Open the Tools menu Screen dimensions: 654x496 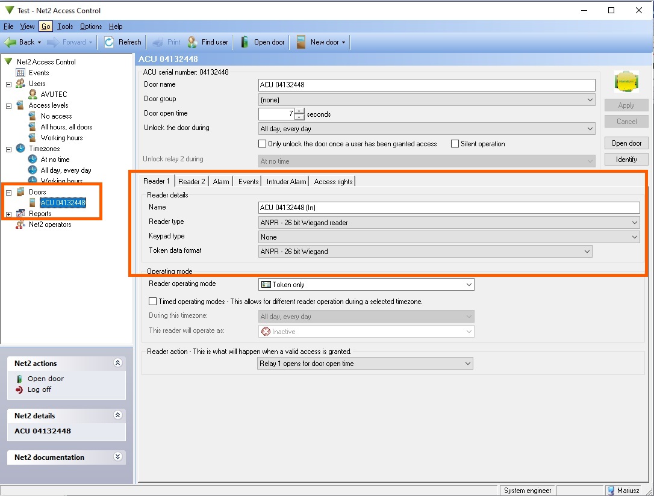point(65,26)
